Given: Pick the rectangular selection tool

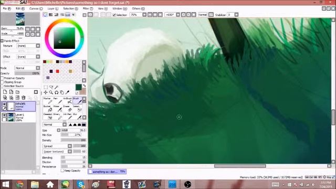Looking at the screenshot, I should [x=46, y=87].
